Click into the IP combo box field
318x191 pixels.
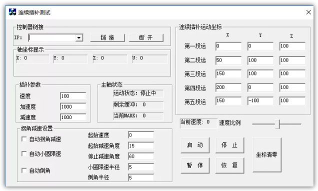[52, 37]
